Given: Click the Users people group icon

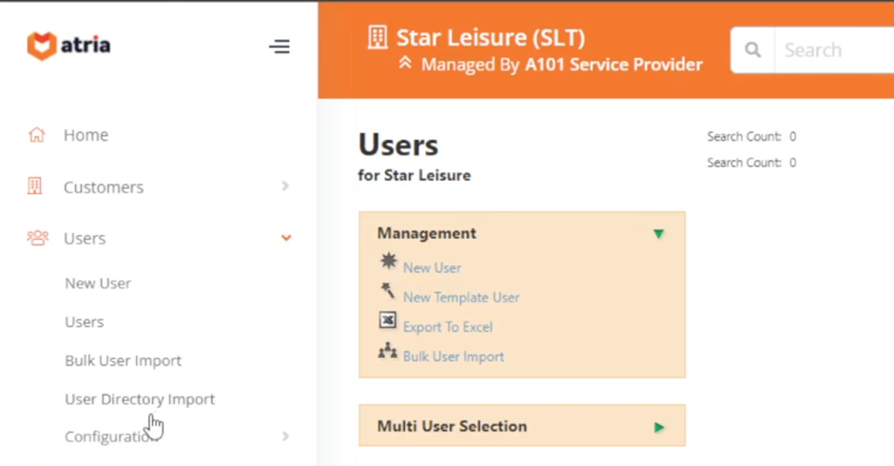Looking at the screenshot, I should (x=38, y=238).
